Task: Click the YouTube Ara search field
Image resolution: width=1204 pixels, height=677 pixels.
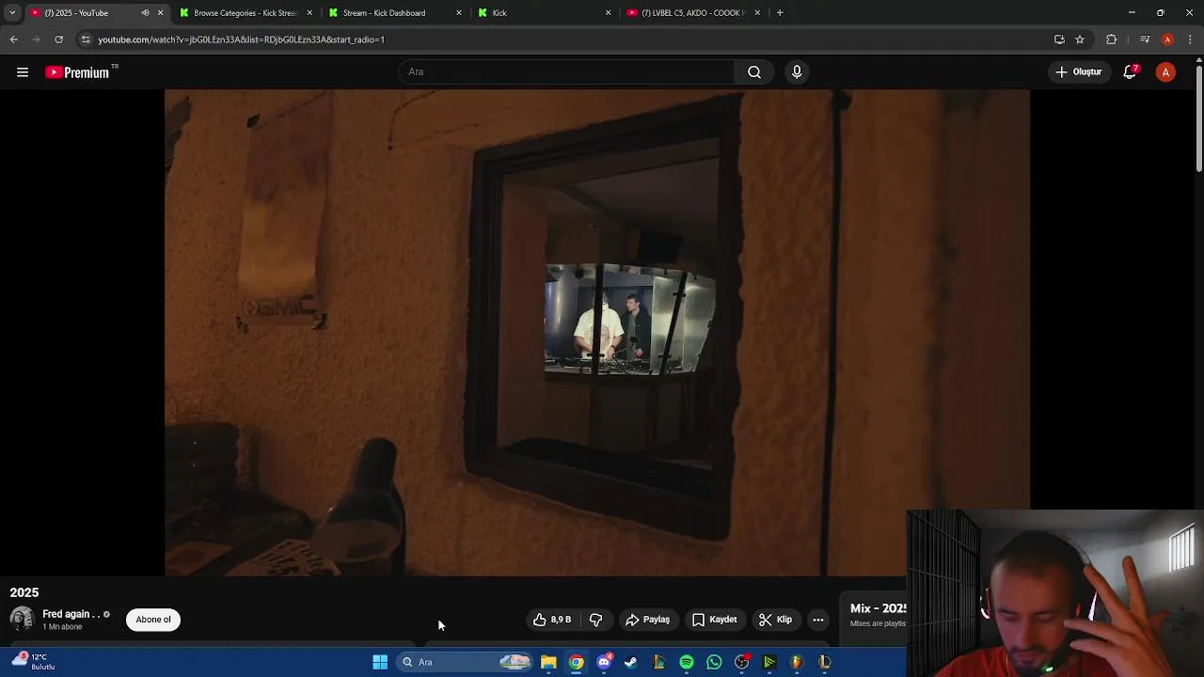Action: (567, 72)
